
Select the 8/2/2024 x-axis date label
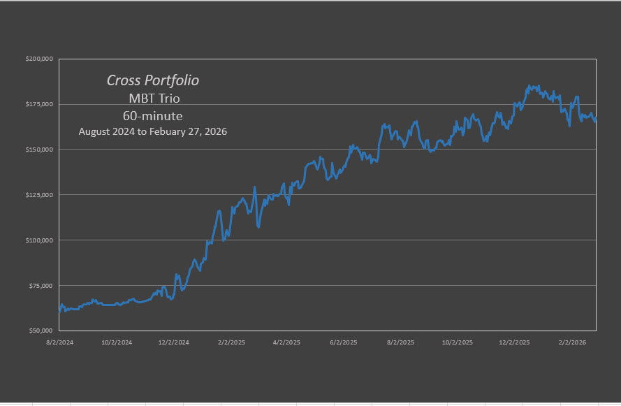tap(60, 343)
